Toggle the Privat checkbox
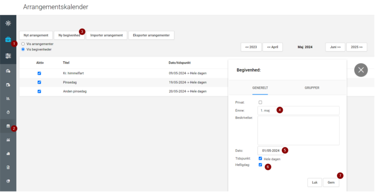 pos(260,102)
